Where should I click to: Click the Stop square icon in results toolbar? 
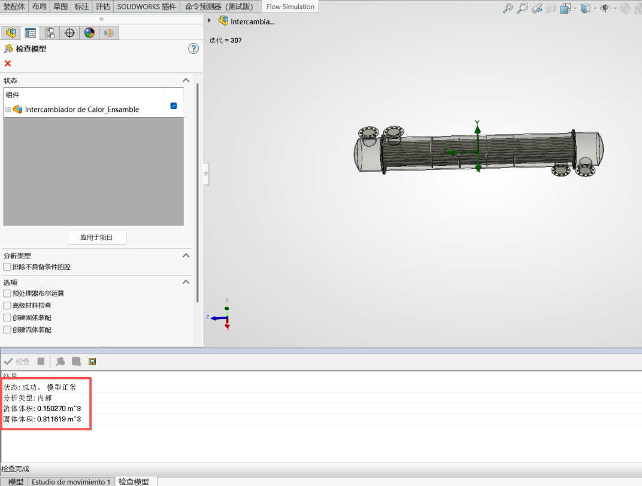point(41,362)
